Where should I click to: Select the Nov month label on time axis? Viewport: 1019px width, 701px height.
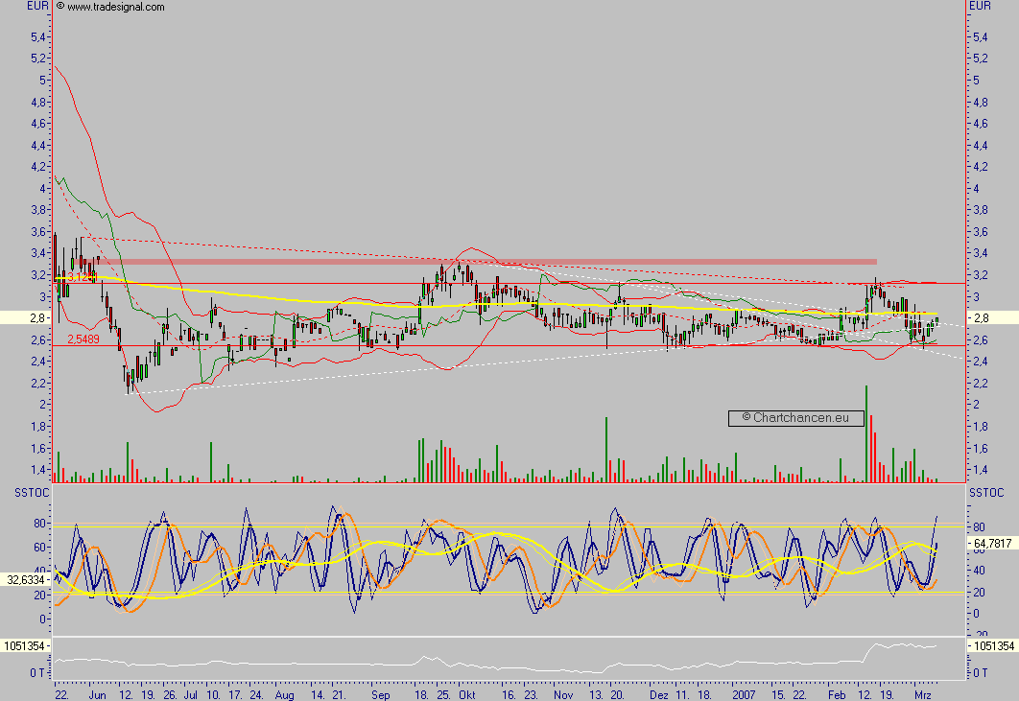(x=563, y=694)
